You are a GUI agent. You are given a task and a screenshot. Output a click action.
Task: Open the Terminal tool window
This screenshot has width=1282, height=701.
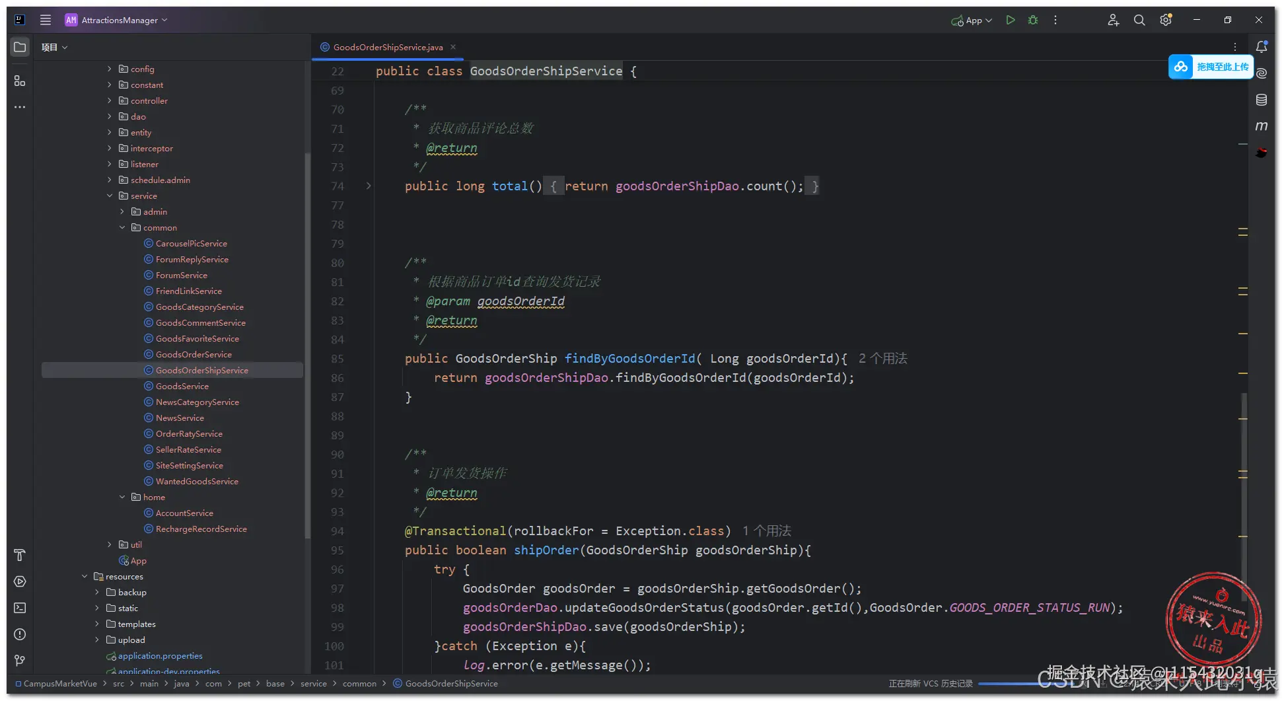[20, 608]
